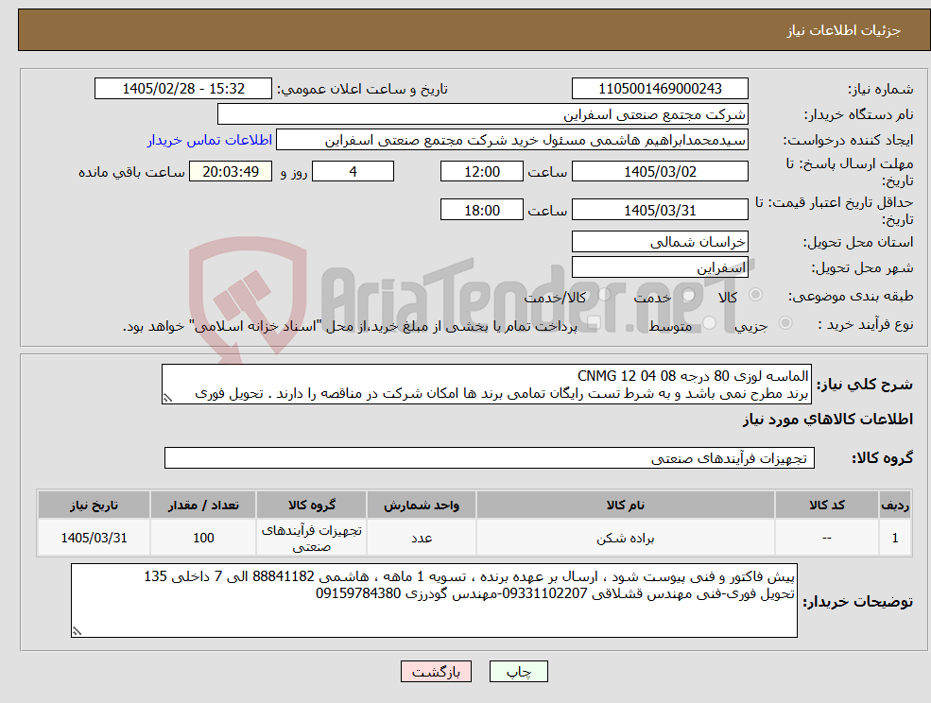Click the announcement date field 1405/02/28 - 15:32
Viewport: 931px width, 703px height.
pos(182,89)
